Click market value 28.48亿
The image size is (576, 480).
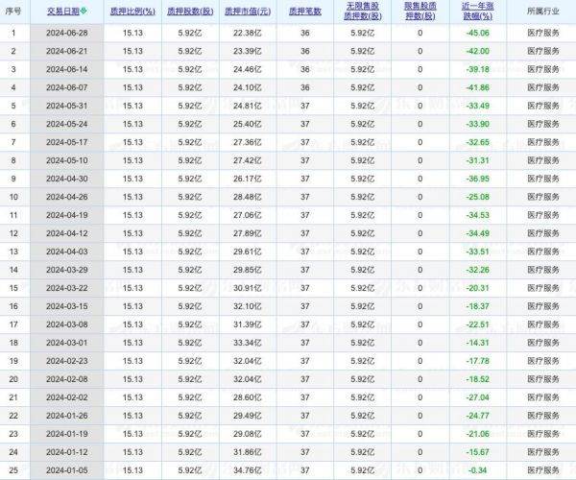(x=248, y=197)
